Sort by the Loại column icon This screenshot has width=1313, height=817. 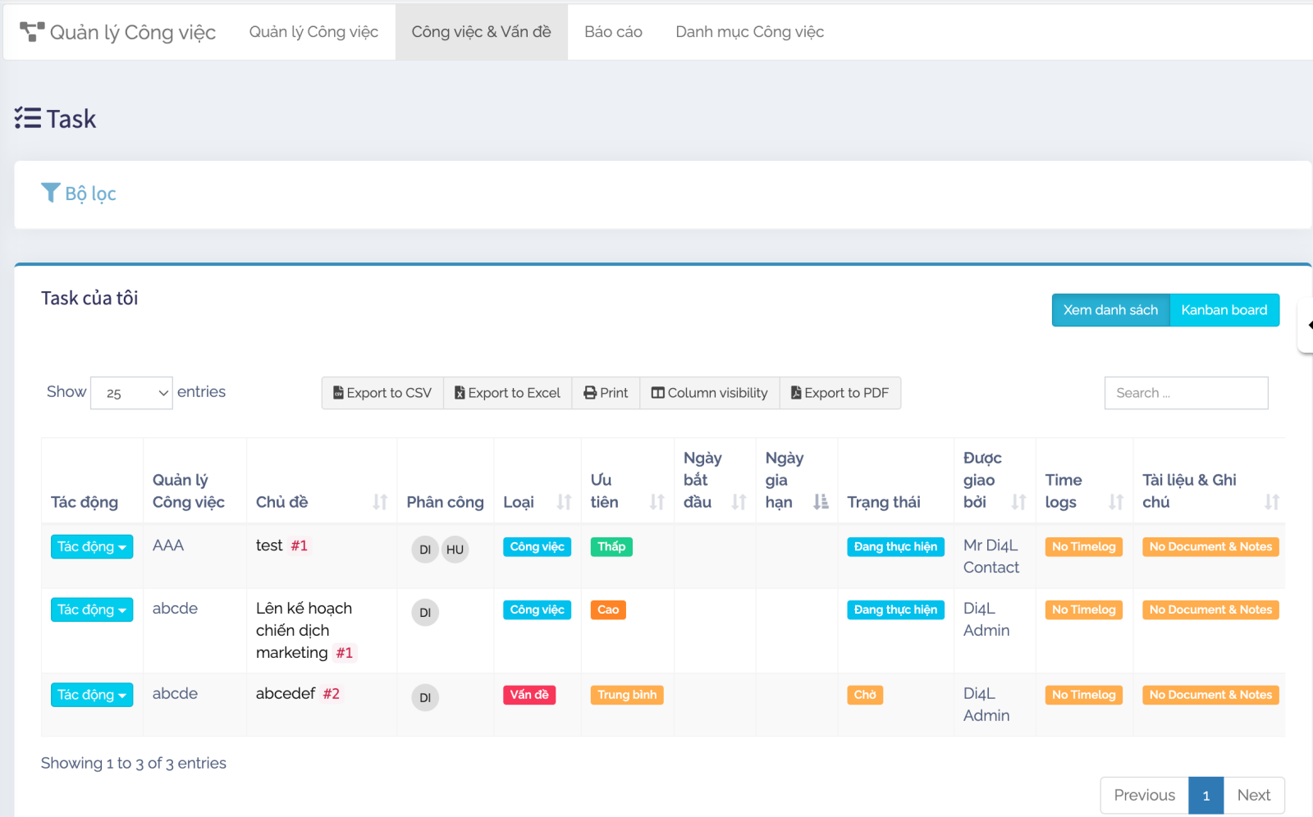point(564,502)
